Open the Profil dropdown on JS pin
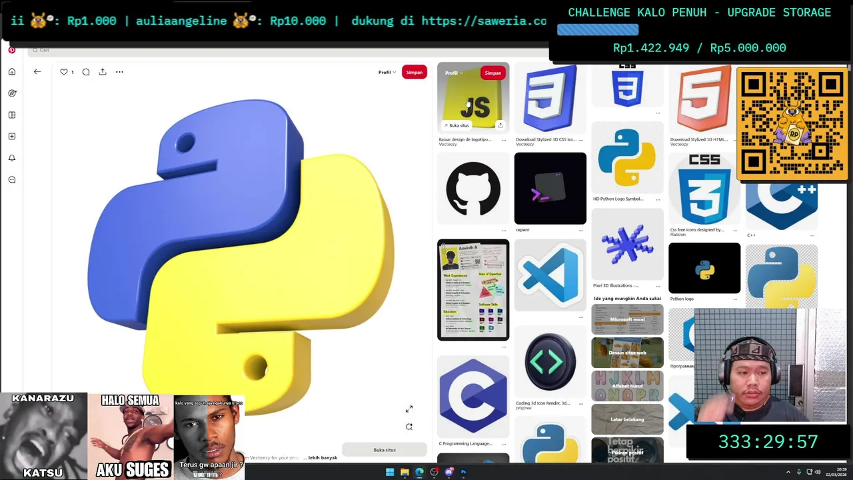 coord(454,73)
